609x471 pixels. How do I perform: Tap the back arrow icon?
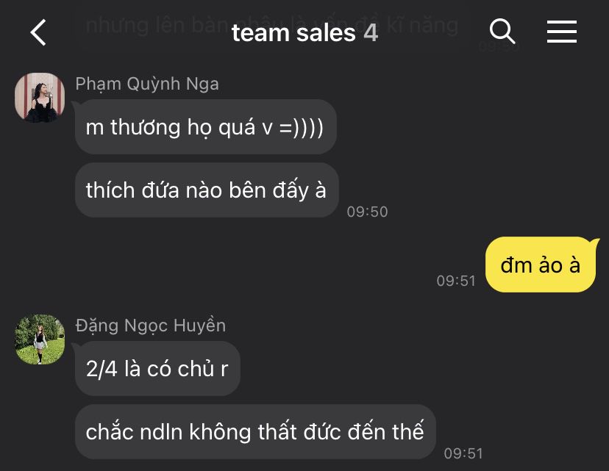point(38,32)
